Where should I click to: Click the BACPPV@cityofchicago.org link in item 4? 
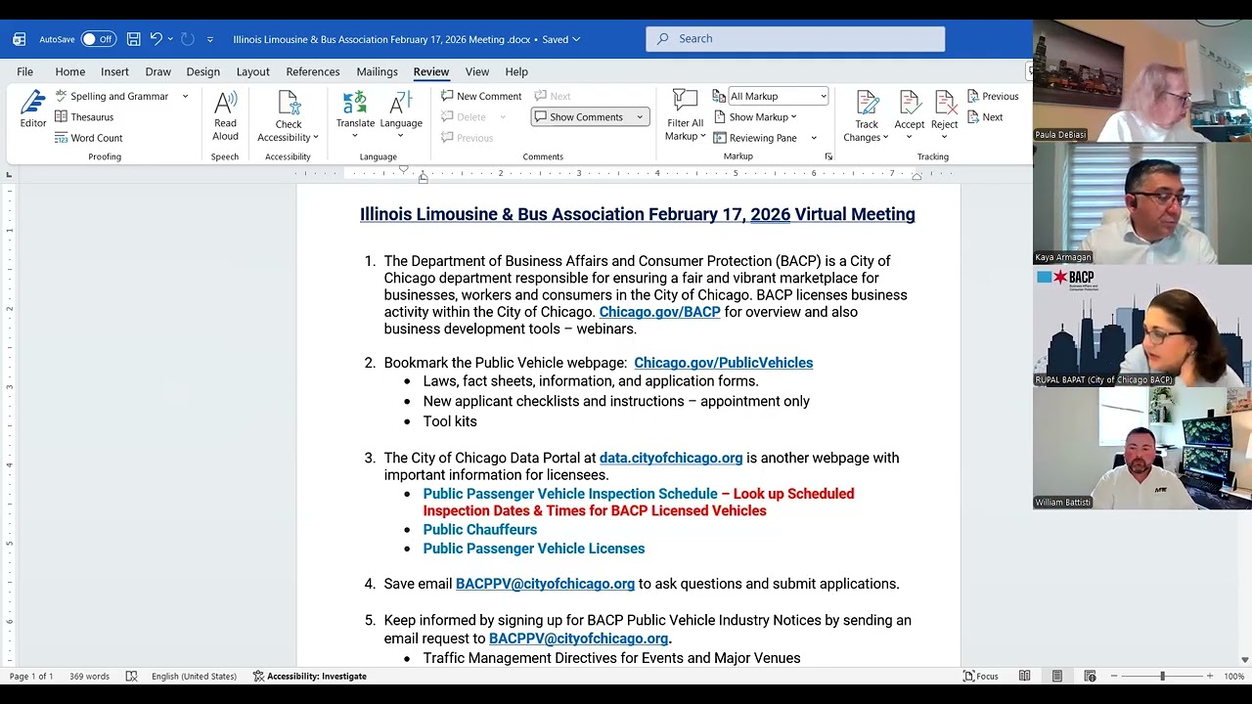coord(545,584)
